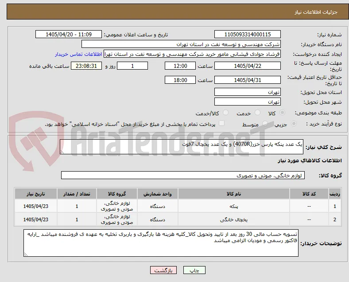Click the یخچال خانگی item name cell
This screenshot has height=282, width=349.
pos(234,219)
